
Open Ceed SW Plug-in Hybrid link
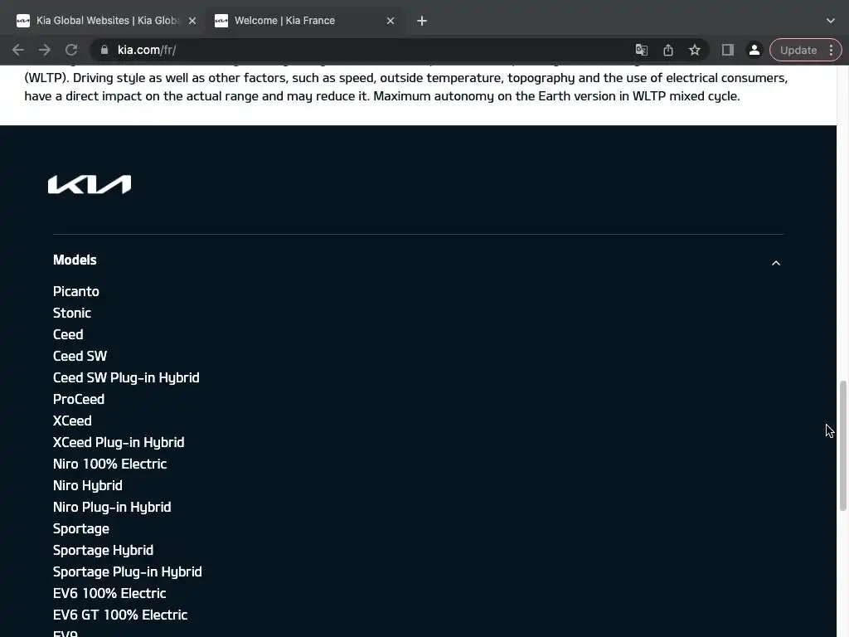point(126,377)
